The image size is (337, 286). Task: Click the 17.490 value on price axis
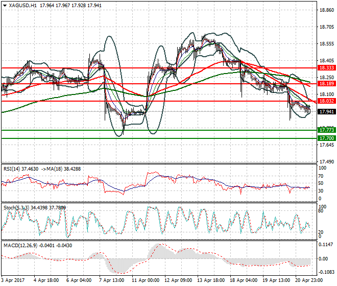pyautogui.click(x=326, y=162)
